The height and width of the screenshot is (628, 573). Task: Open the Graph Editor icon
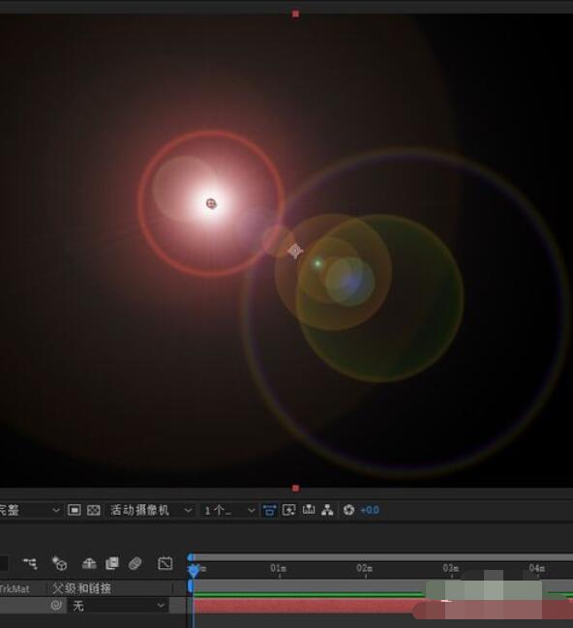point(166,563)
